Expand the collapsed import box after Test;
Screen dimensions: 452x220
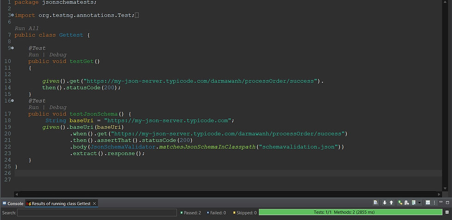coord(137,15)
